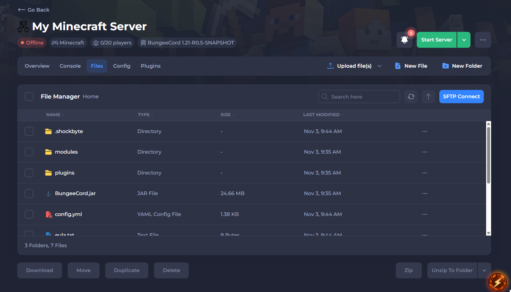Image resolution: width=511 pixels, height=292 pixels.
Task: Switch to the Console tab
Action: [70, 66]
